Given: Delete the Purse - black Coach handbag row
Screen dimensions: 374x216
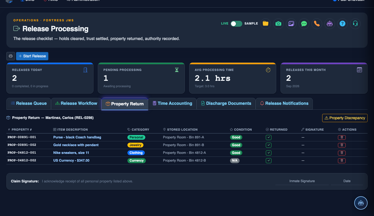Looking at the screenshot, I should point(342,137).
